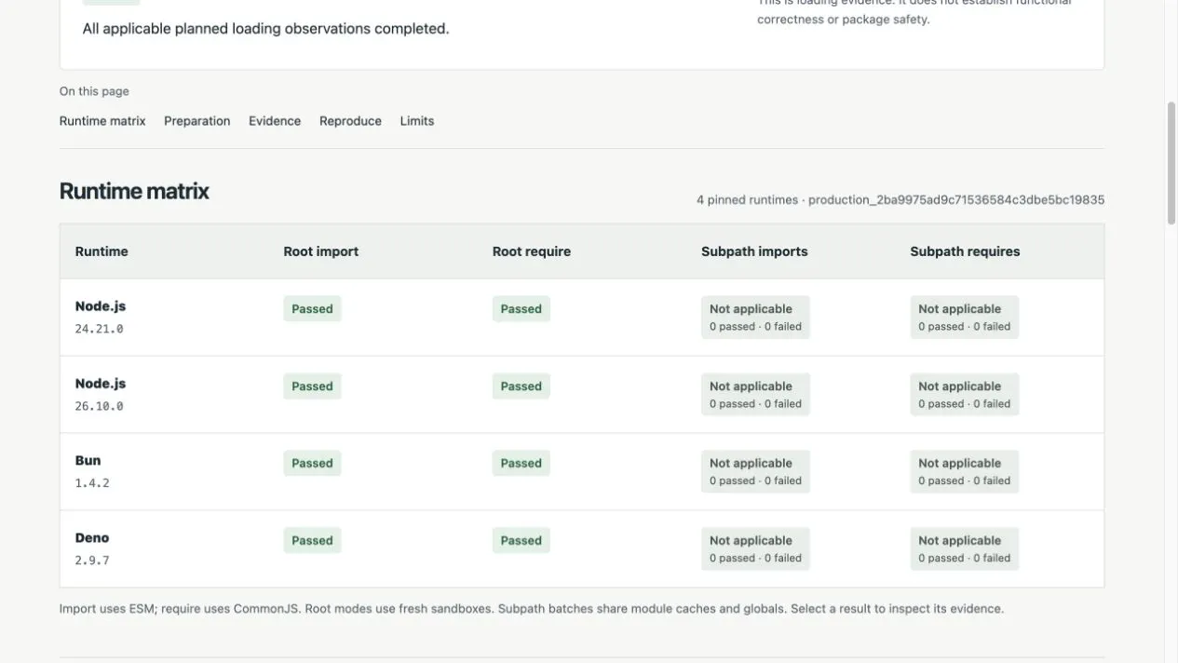Inspect Node.js 26.10.0 Subpath imports Not applicable result
The width and height of the screenshot is (1178, 663).
(755, 395)
